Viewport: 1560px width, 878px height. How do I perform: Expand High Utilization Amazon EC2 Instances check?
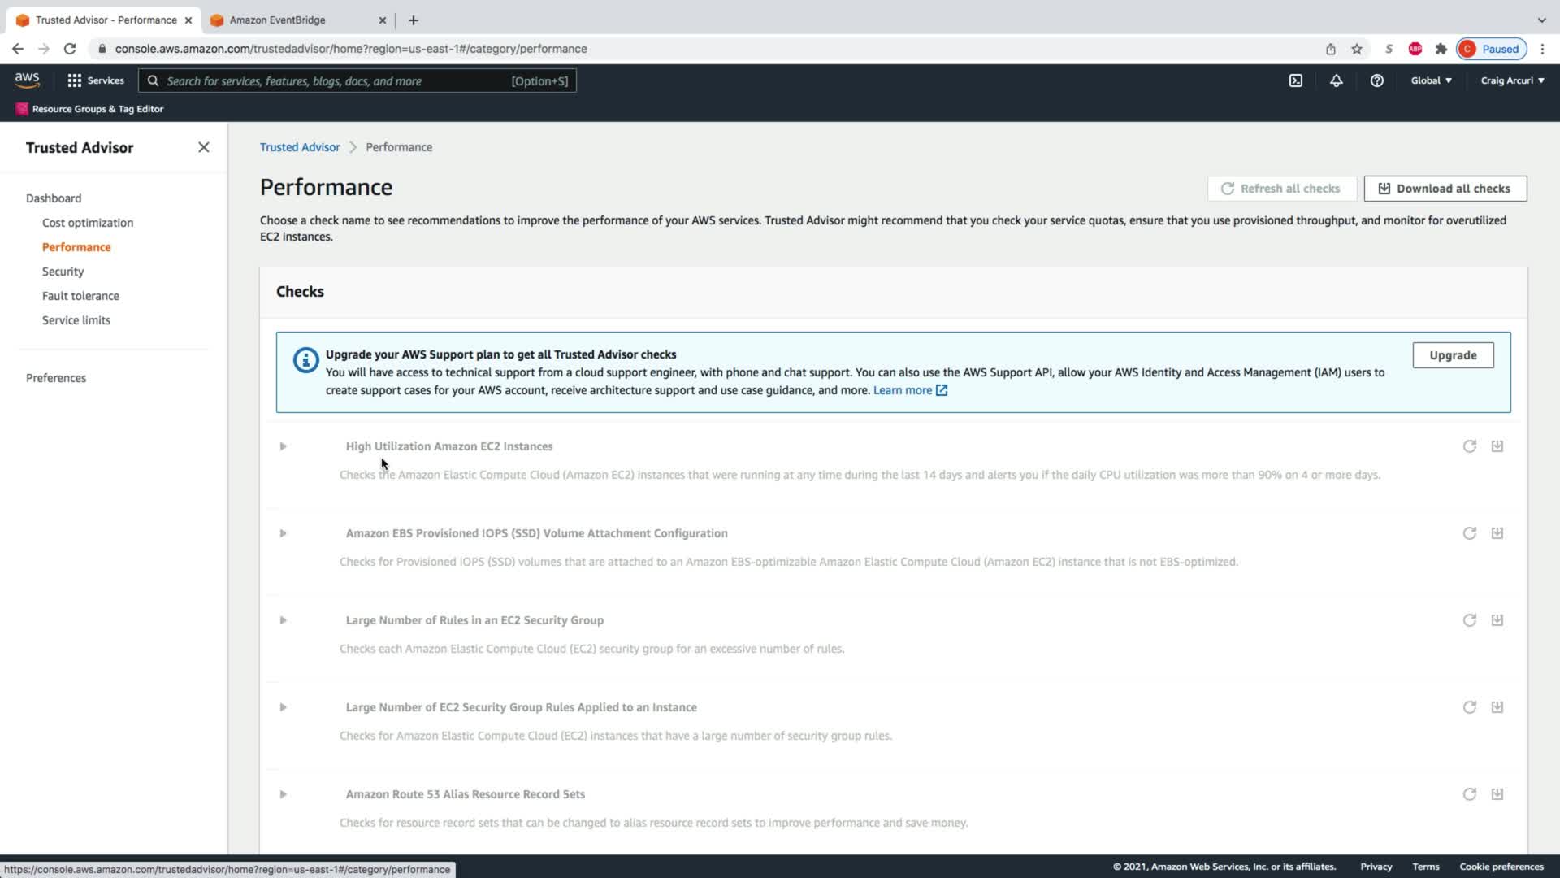coord(283,446)
